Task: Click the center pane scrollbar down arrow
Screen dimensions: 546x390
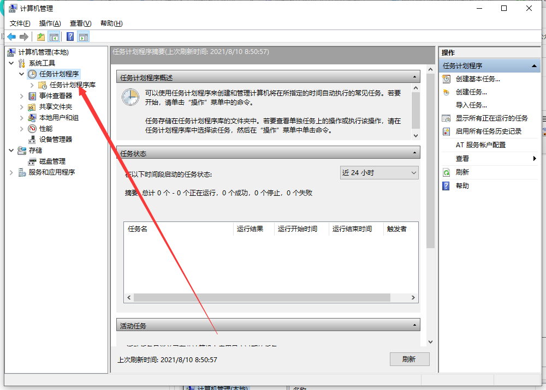Action: [x=431, y=342]
